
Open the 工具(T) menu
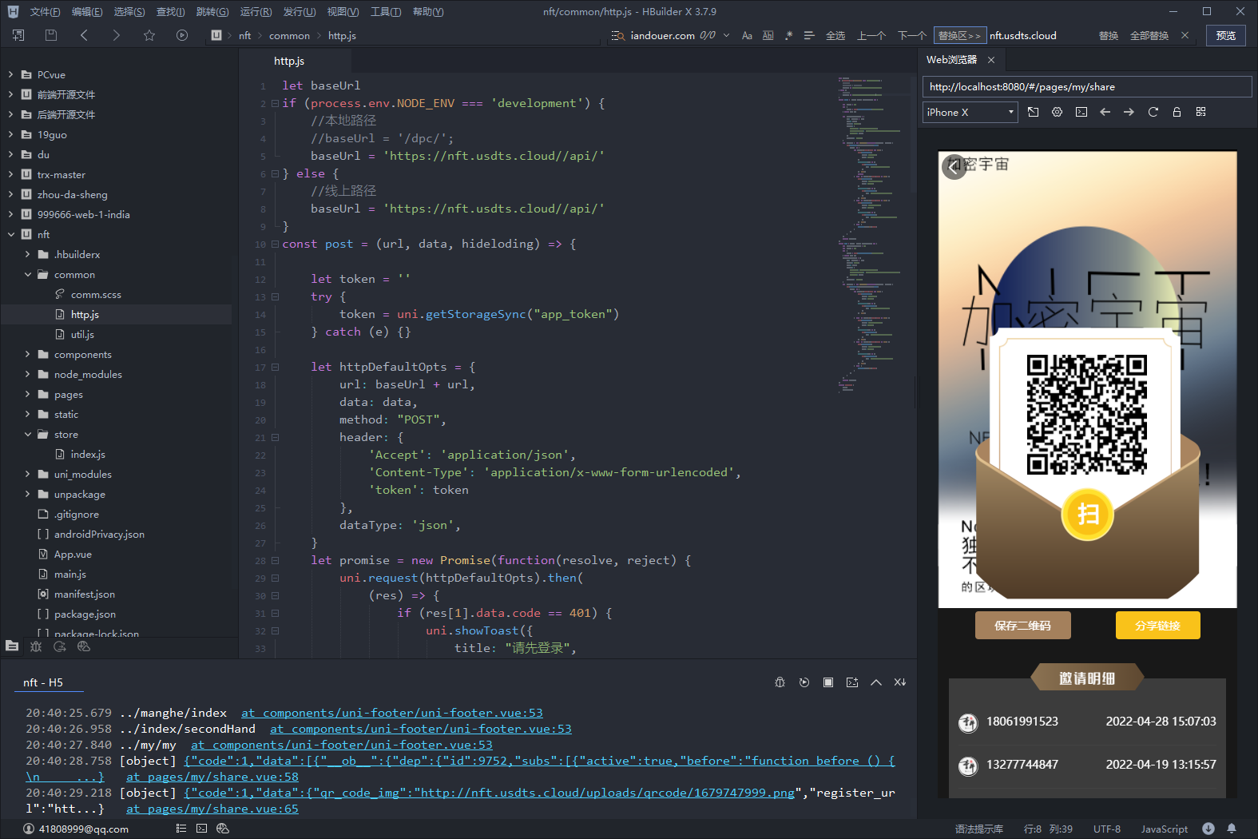tap(385, 12)
